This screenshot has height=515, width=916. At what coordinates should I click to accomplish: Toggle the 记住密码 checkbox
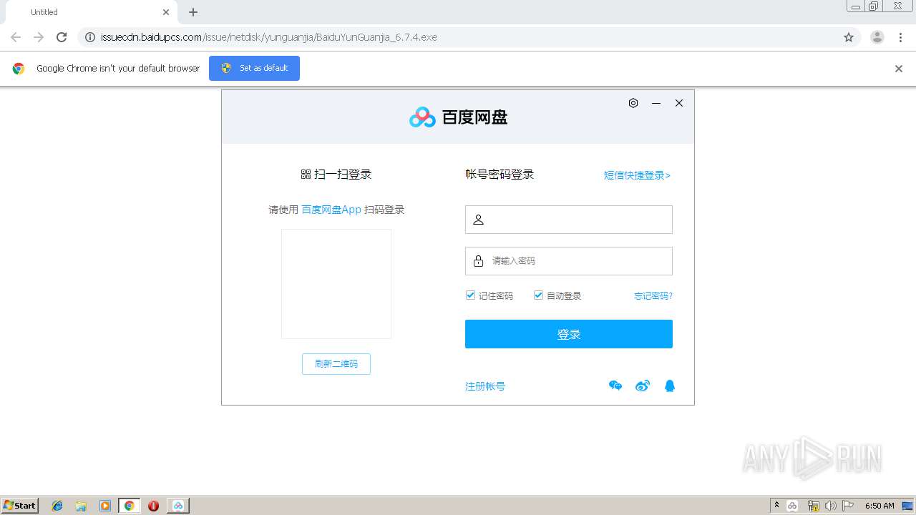tap(470, 295)
